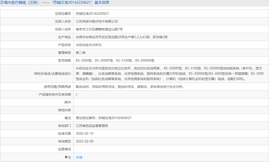The image size is (269, 162).
Task: Click the 注册人住所 label
Action: pos(63,29)
